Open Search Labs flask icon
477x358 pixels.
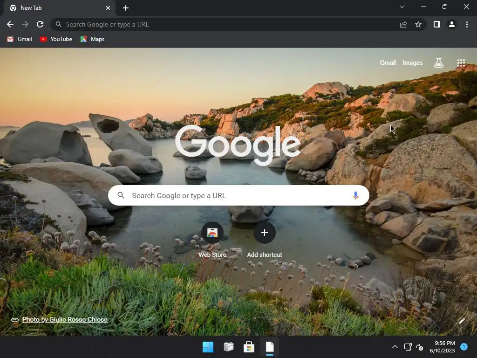(439, 63)
